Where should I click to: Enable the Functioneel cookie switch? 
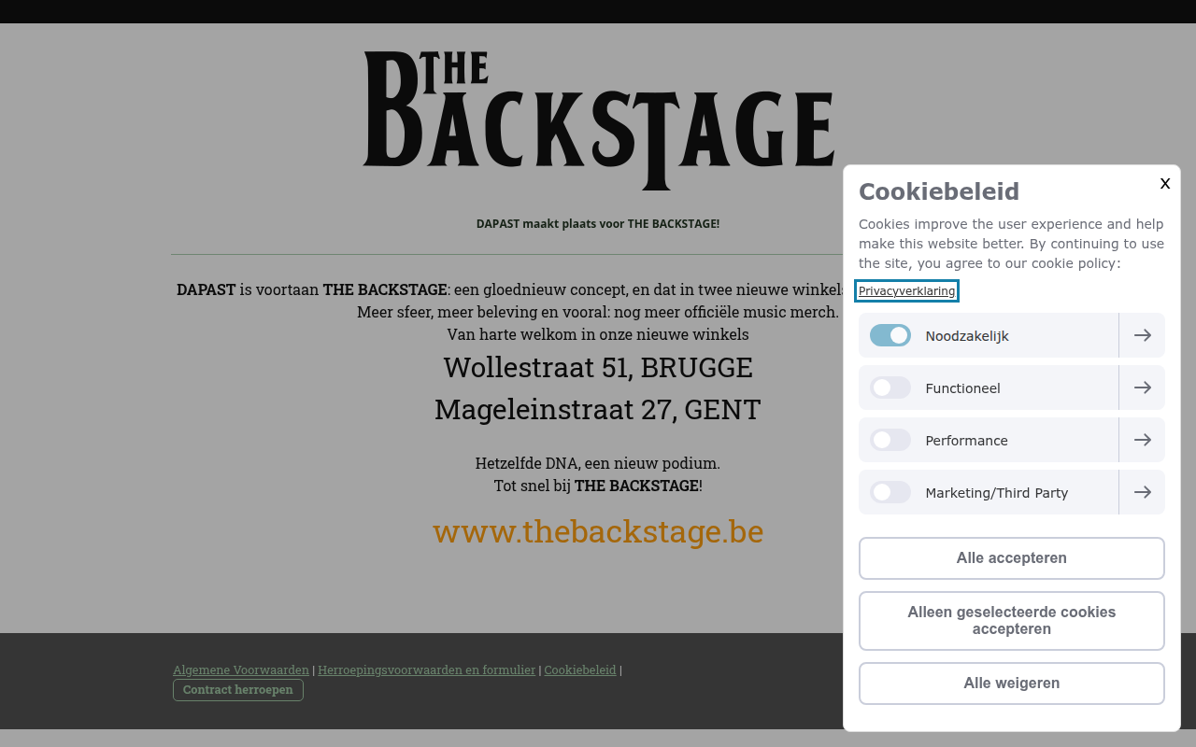pyautogui.click(x=890, y=388)
